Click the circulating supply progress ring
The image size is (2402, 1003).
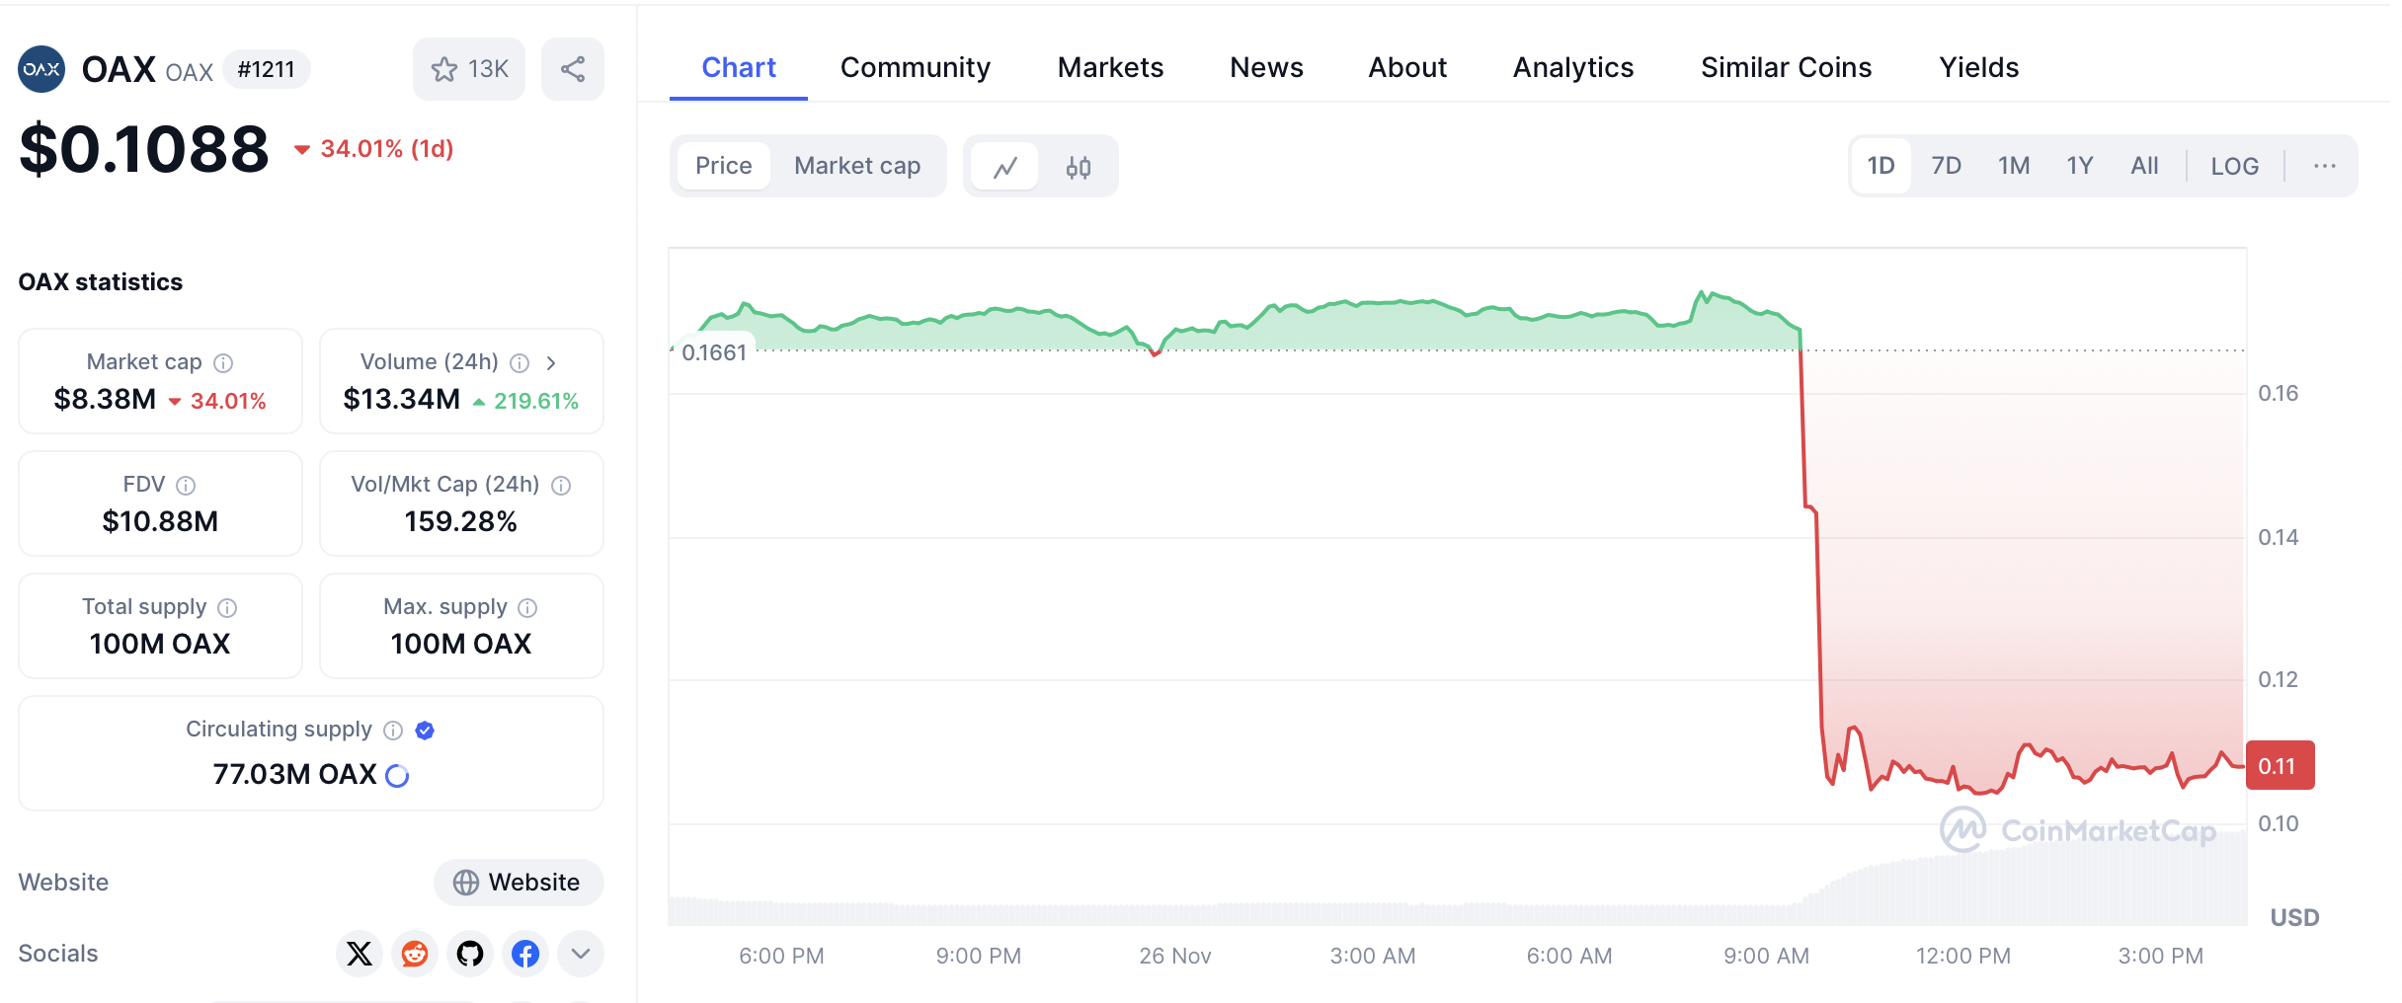(397, 776)
